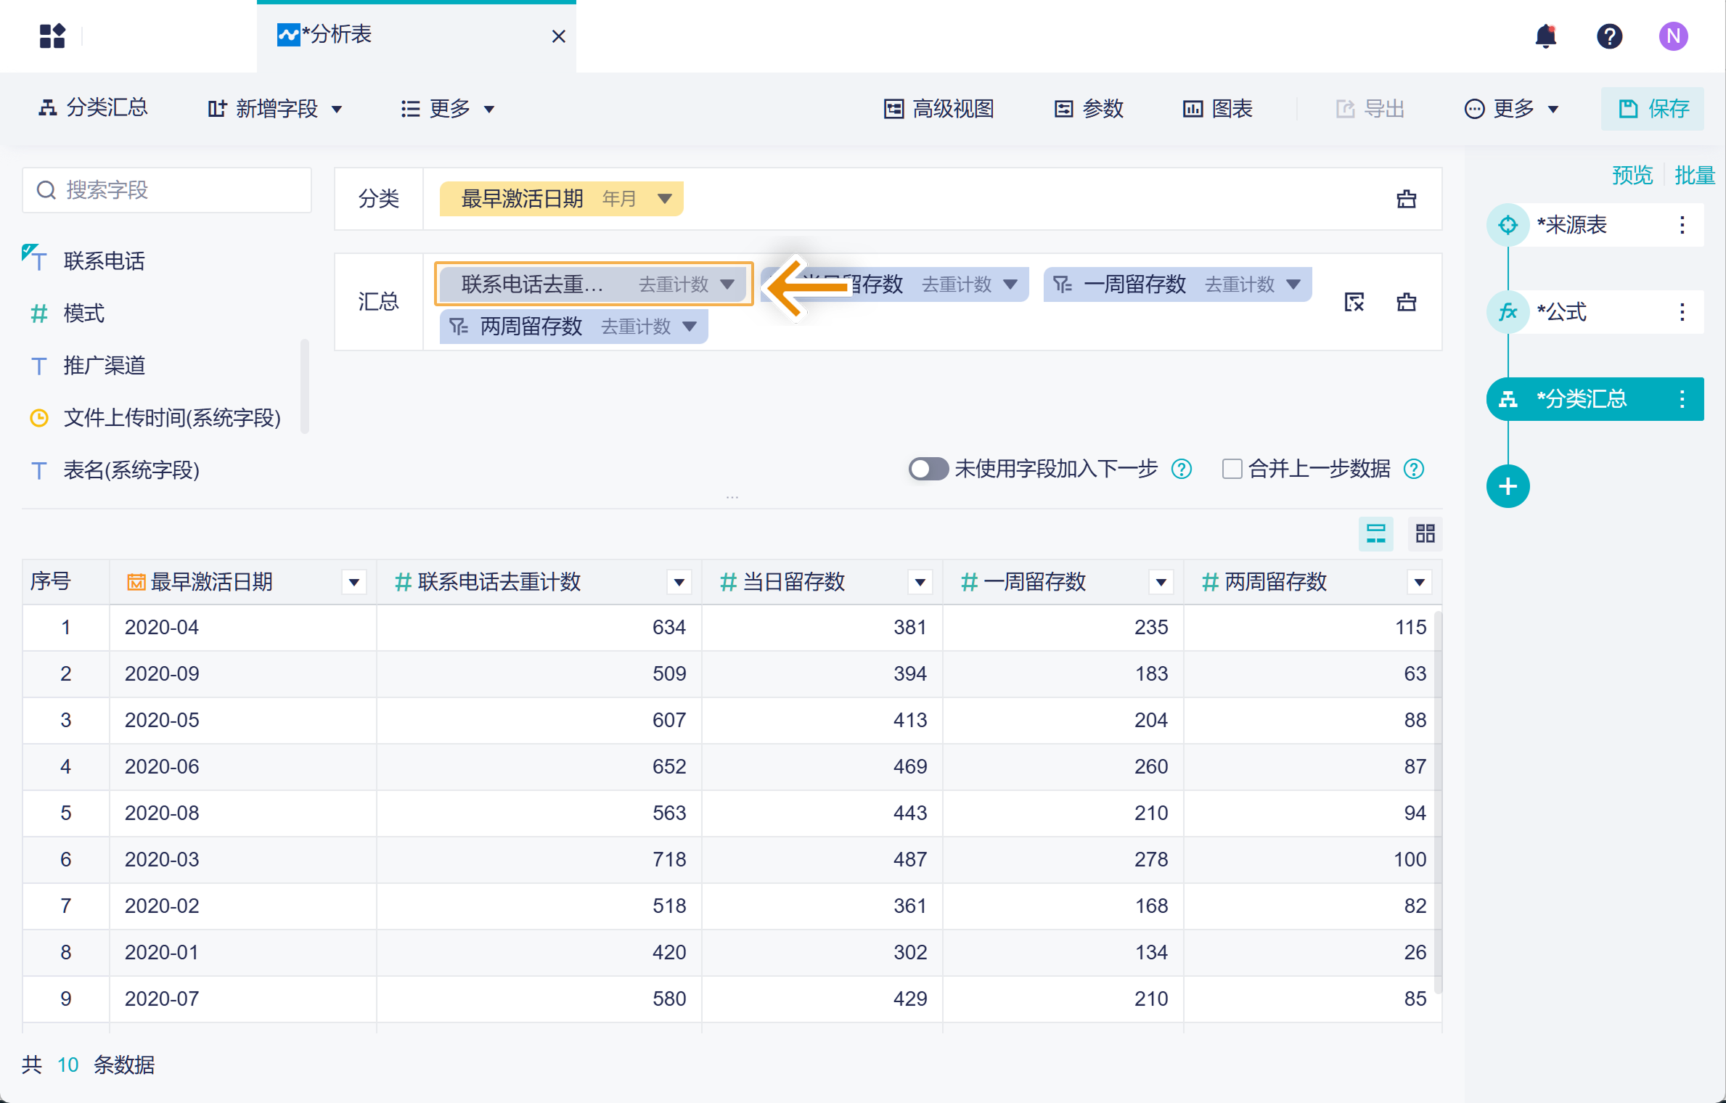Open the *公式 step options menu
Screen dimensions: 1726x1103
1682,312
